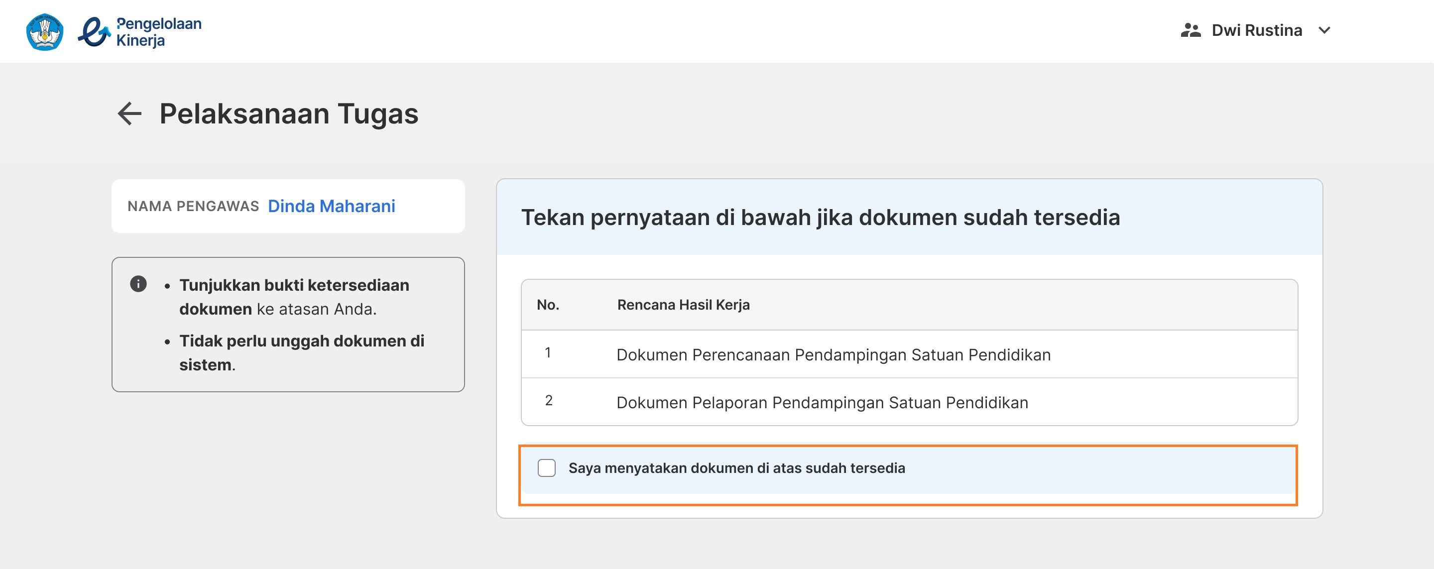Click the Dwi Rustina user name

[x=1257, y=30]
